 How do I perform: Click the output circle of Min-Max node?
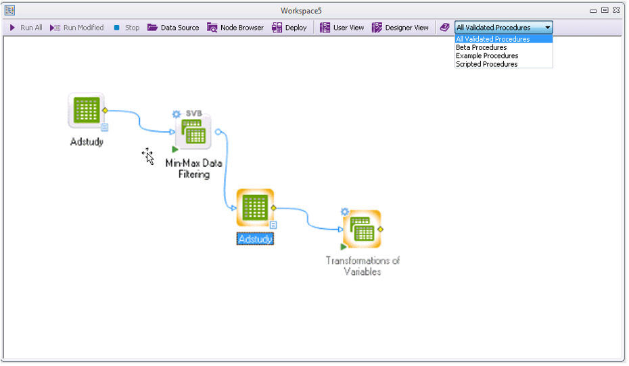click(218, 132)
